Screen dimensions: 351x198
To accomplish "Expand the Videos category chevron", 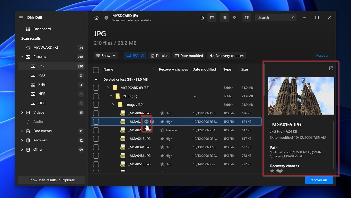I will point(22,113).
